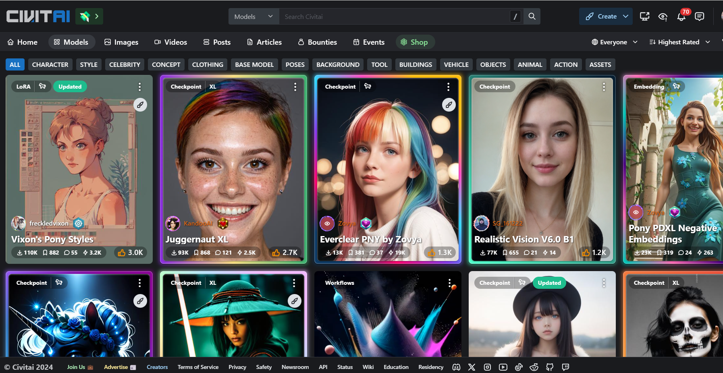Open the Everyone period filter dropdown
Image resolution: width=723 pixels, height=373 pixels.
click(615, 42)
